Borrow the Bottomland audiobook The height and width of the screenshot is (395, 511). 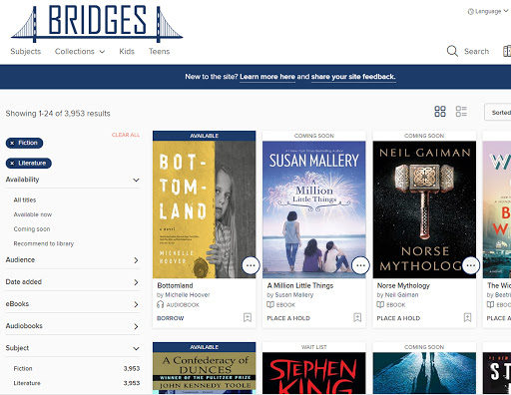click(x=171, y=318)
